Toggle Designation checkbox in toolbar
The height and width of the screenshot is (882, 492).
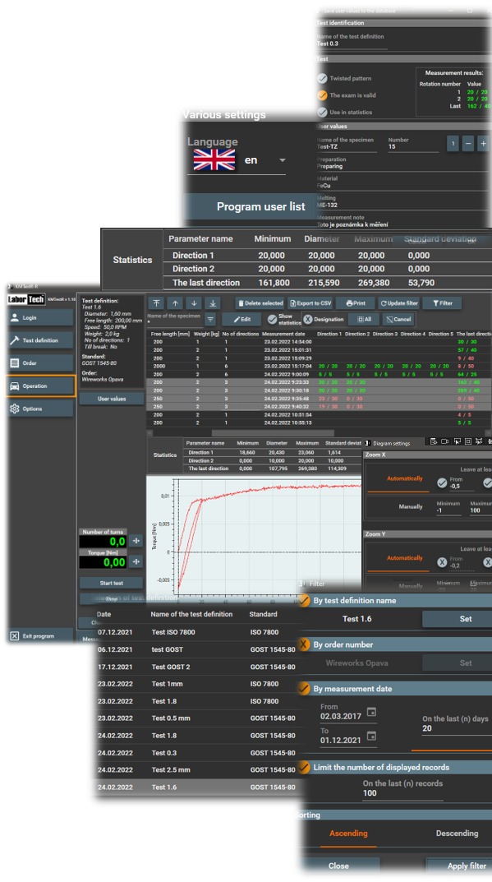(x=307, y=319)
